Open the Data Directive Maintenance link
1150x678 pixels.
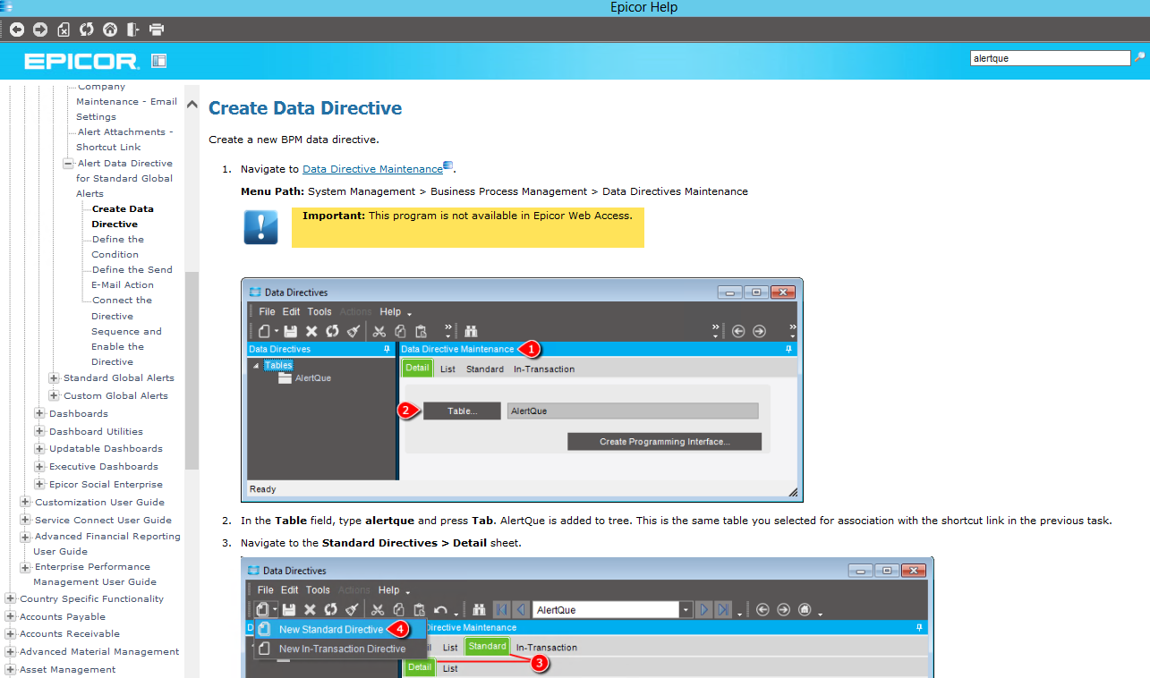pos(372,169)
